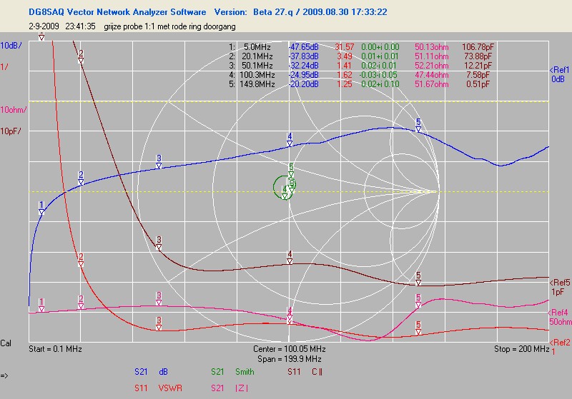This screenshot has width=572, height=399.
Task: Click the Ref2 reference indicator
Action: pos(558,347)
